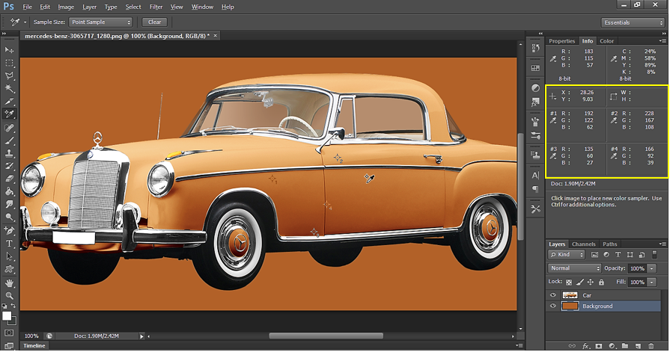The width and height of the screenshot is (670, 352).
Task: Hide the Car layer
Action: tap(553, 295)
